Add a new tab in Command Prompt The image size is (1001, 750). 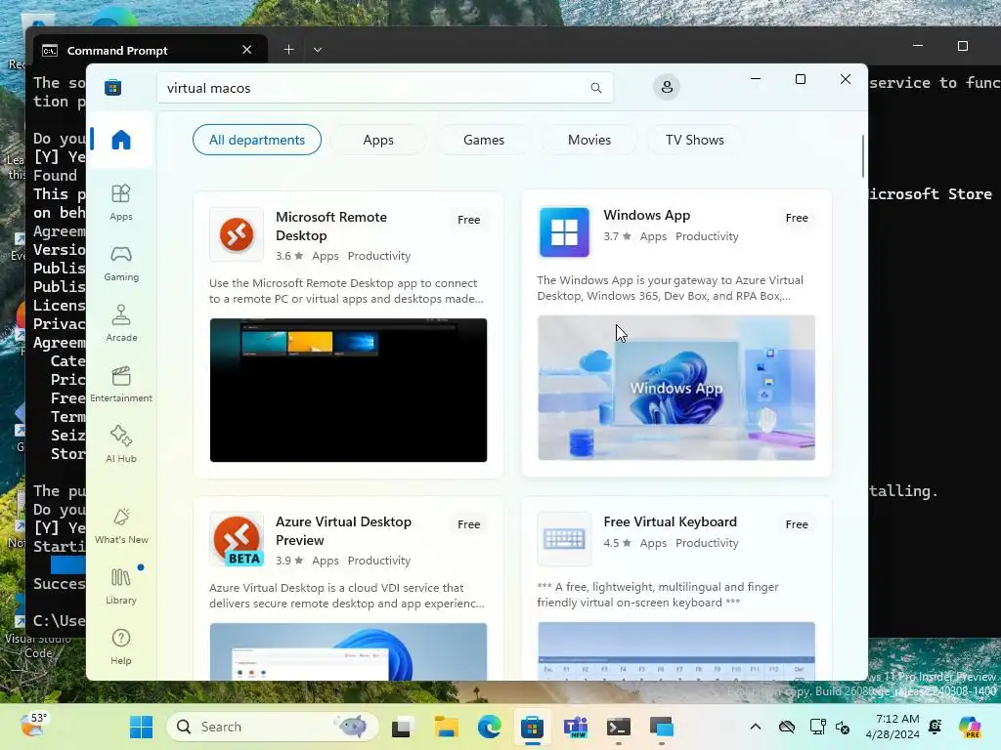[x=288, y=49]
